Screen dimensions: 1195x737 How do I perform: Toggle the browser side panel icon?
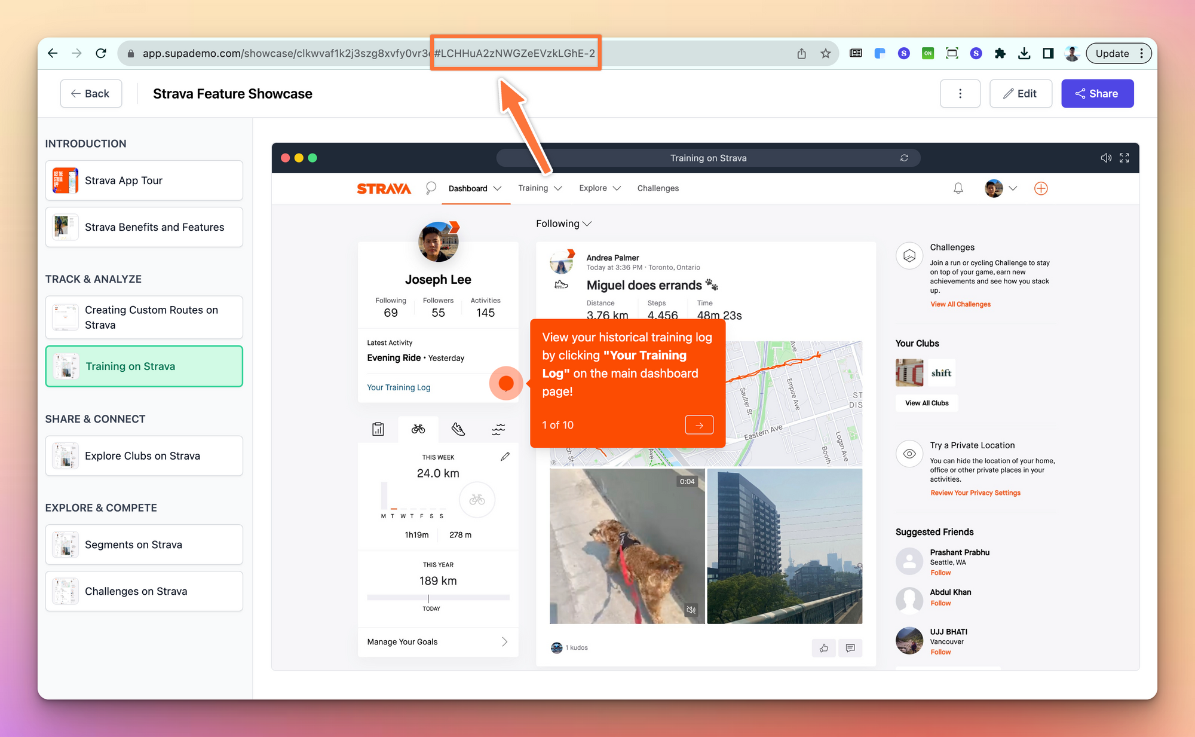[x=1047, y=53]
